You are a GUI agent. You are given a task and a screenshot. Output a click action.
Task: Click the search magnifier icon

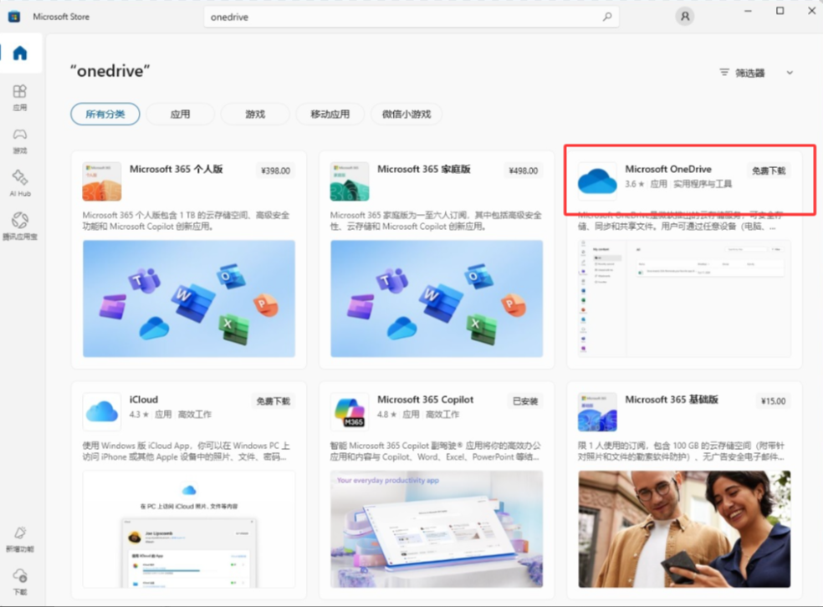click(607, 17)
